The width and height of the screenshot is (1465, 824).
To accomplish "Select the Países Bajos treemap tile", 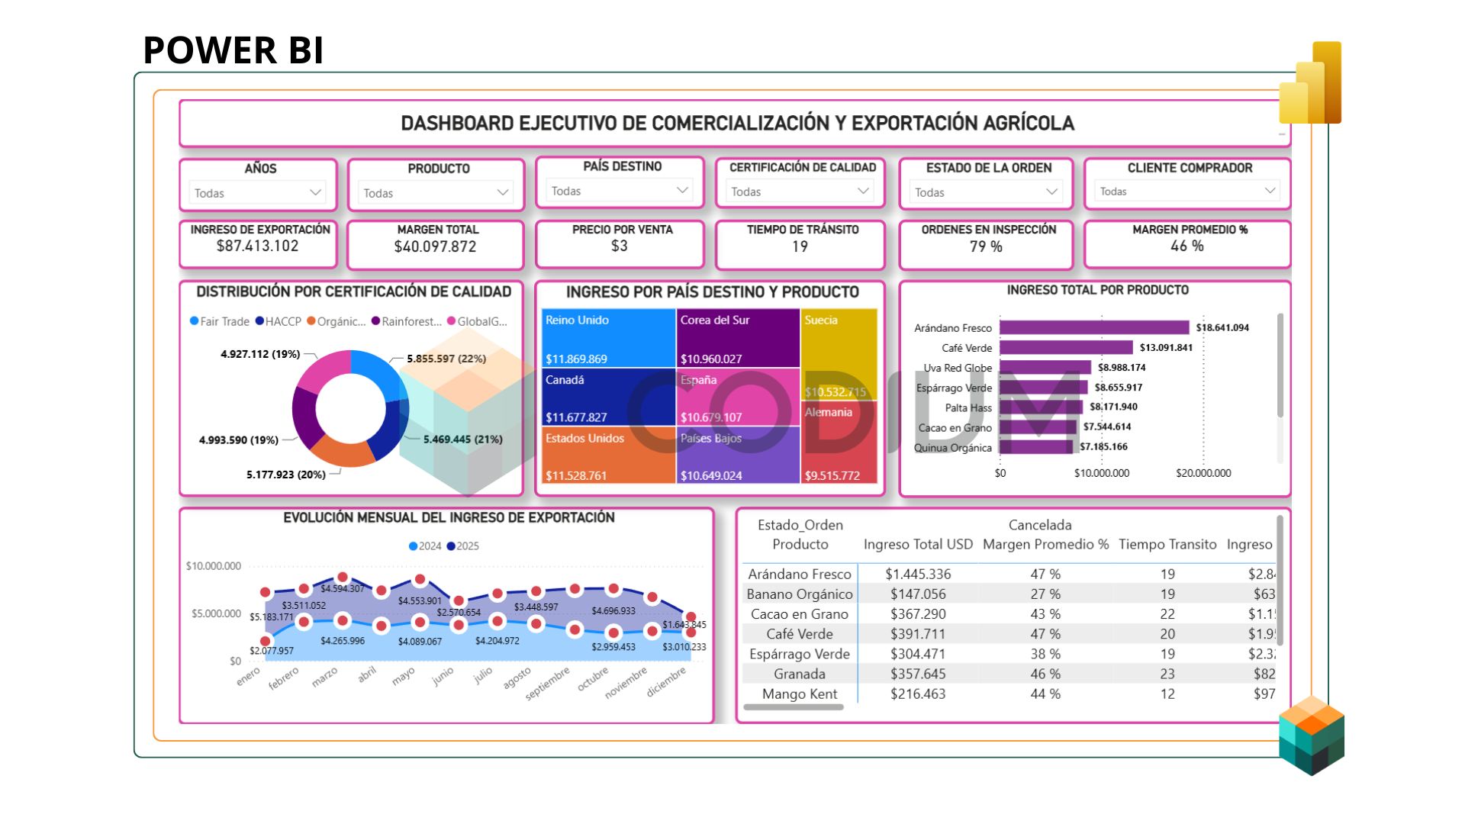I will 738,455.
